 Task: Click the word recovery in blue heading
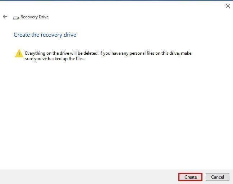(x=51, y=35)
